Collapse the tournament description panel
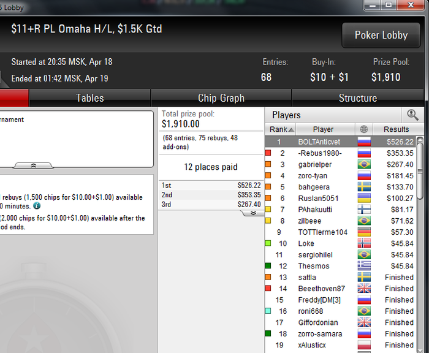 (x=33, y=165)
